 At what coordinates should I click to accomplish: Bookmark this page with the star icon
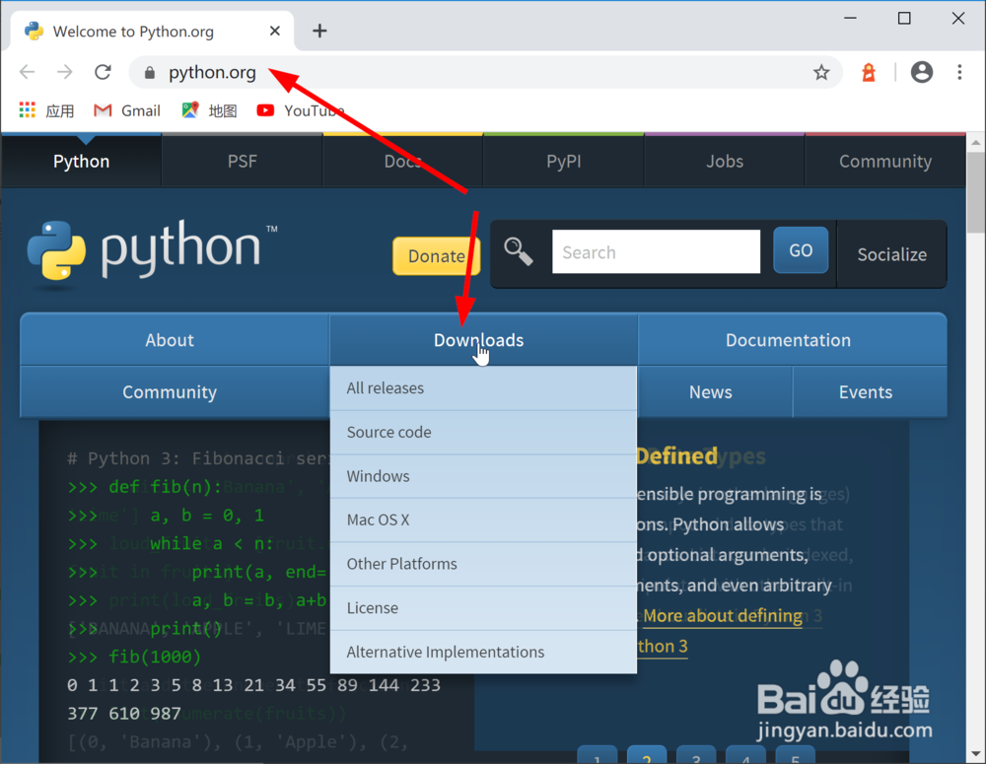tap(821, 72)
